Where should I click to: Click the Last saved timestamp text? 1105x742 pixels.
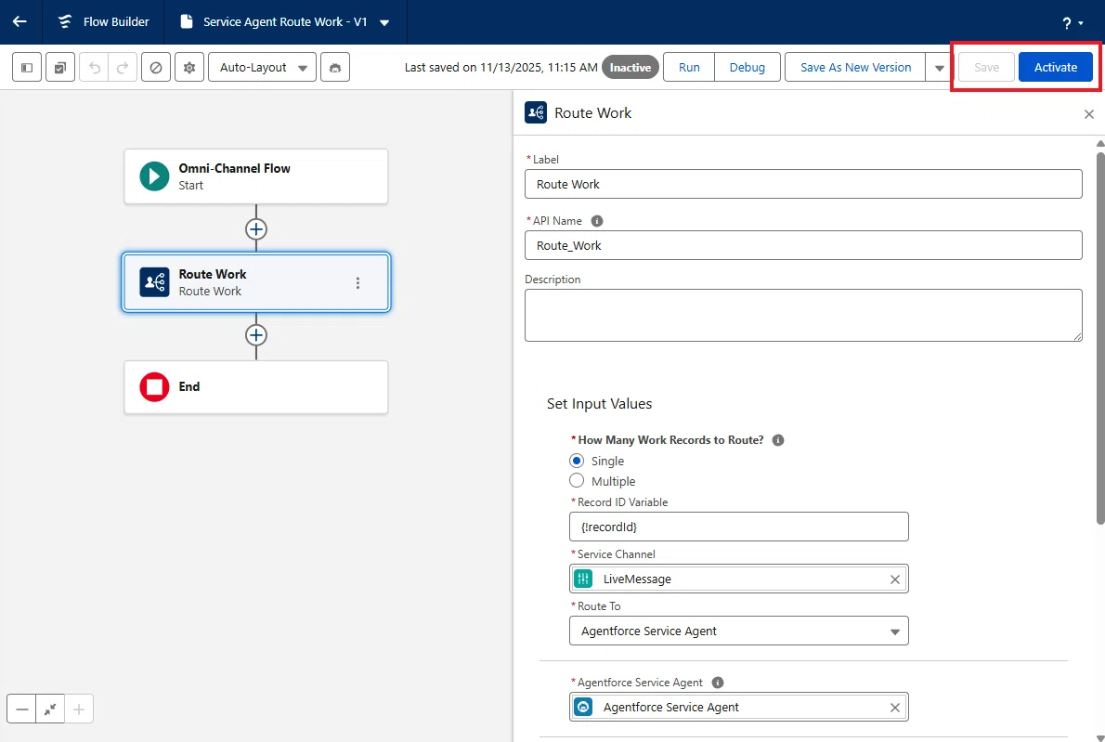[501, 68]
